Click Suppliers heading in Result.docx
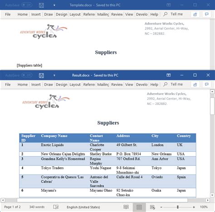This screenshot has height=212, width=215. point(108,122)
